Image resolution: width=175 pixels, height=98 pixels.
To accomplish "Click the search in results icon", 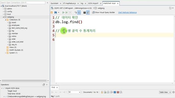I will coord(121,92).
